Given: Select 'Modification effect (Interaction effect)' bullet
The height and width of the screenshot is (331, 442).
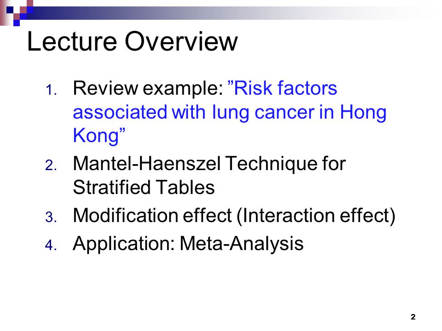Looking at the screenshot, I should pyautogui.click(x=234, y=216).
